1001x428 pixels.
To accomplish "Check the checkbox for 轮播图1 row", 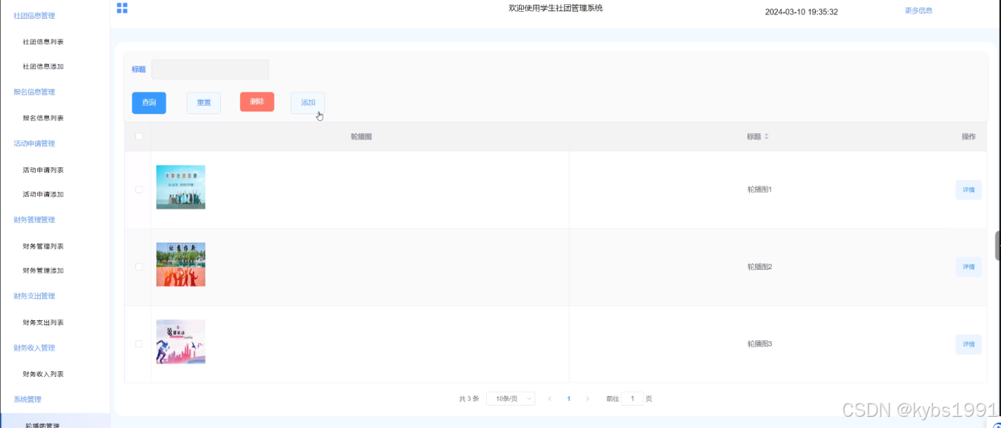I will (x=139, y=190).
